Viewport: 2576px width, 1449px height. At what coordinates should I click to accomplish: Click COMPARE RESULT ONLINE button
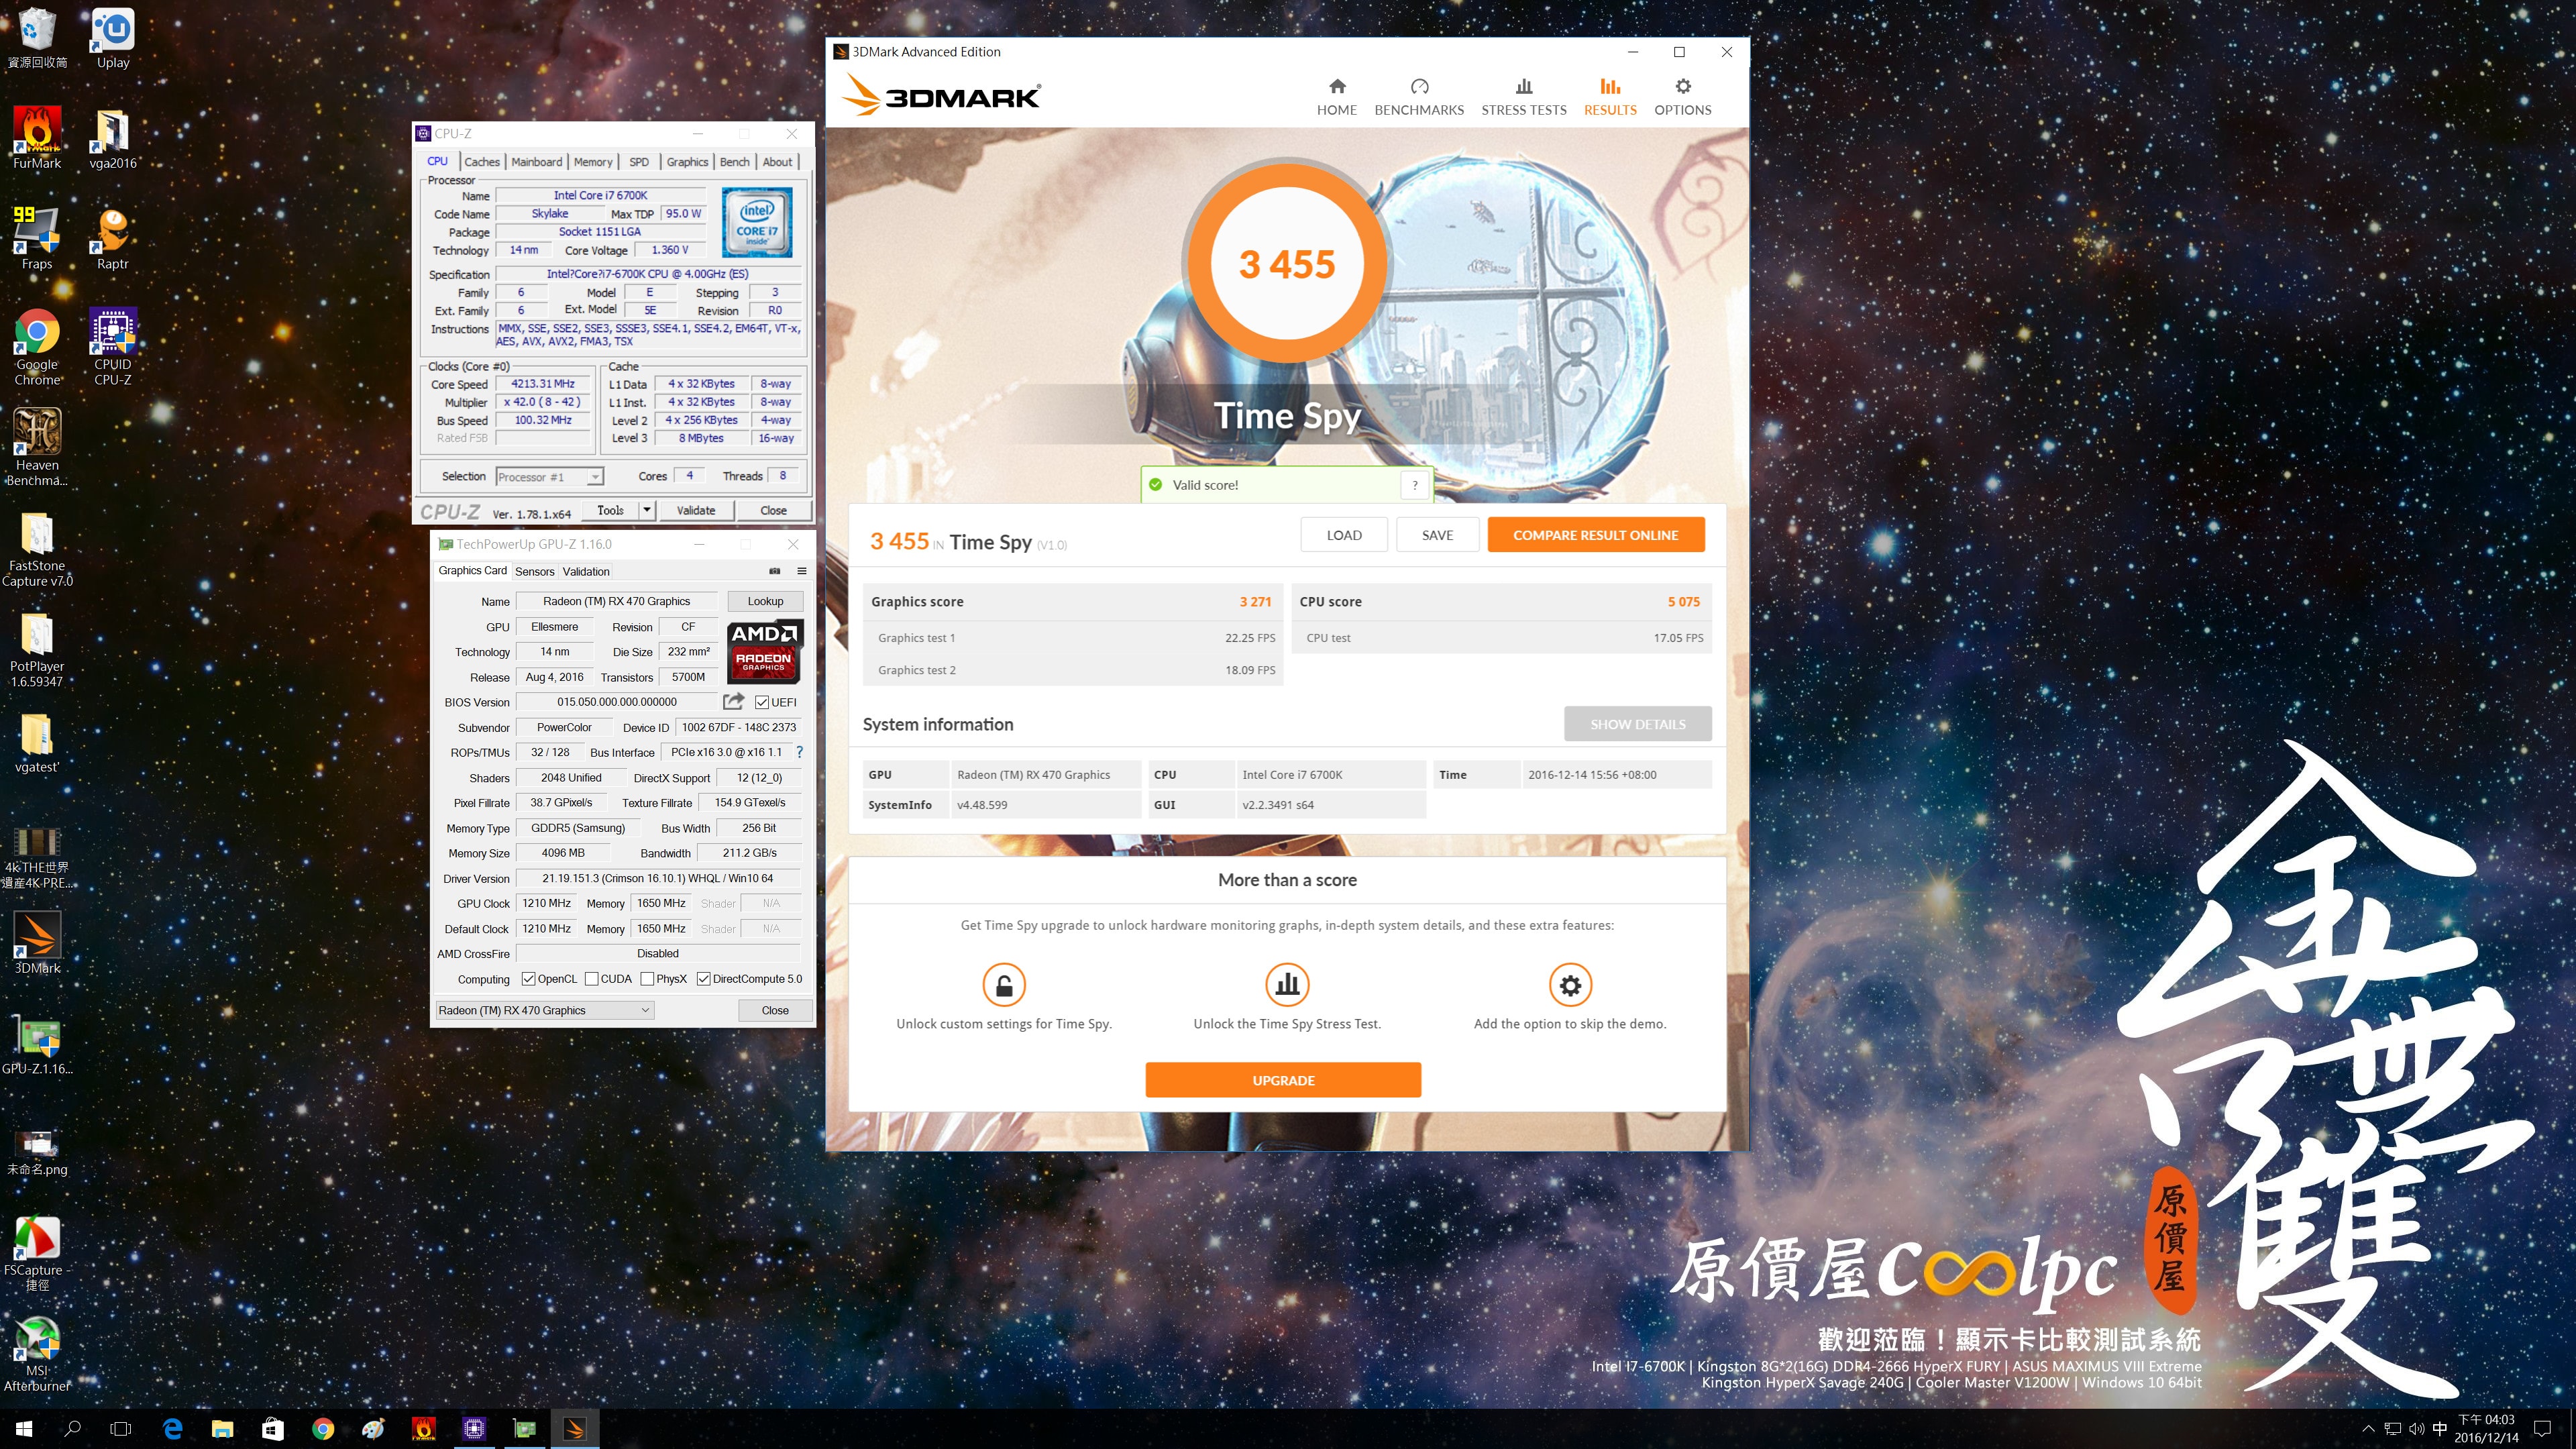coord(1595,535)
